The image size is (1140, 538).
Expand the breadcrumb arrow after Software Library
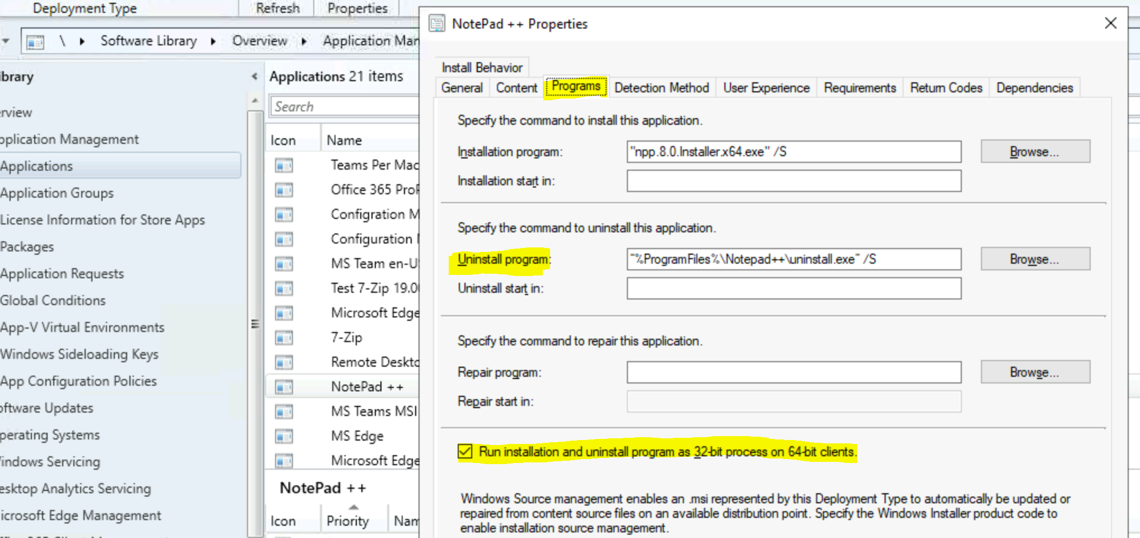pyautogui.click(x=213, y=41)
